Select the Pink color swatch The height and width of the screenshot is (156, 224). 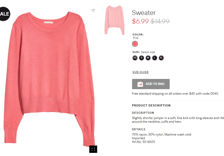[135, 44]
